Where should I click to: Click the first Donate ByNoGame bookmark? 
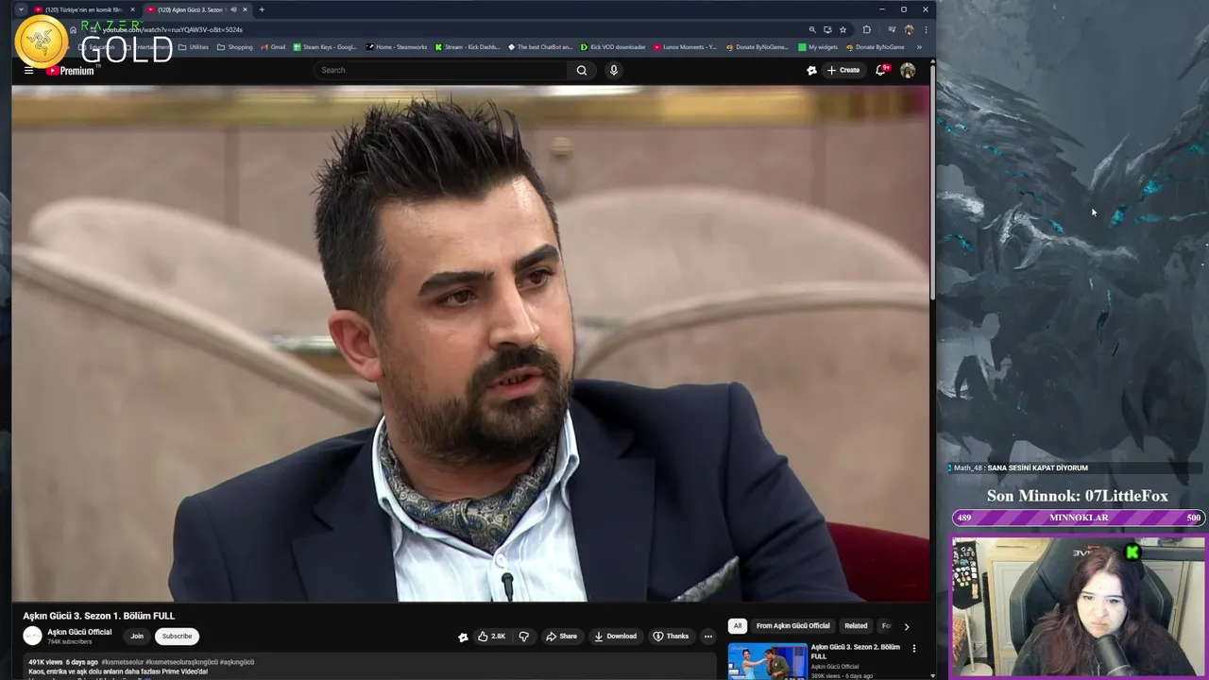point(757,47)
